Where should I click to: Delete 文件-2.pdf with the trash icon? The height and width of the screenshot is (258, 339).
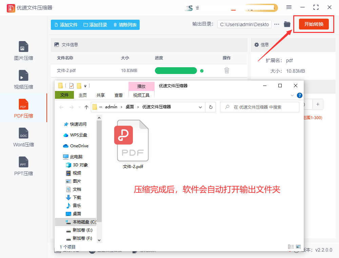226,70
